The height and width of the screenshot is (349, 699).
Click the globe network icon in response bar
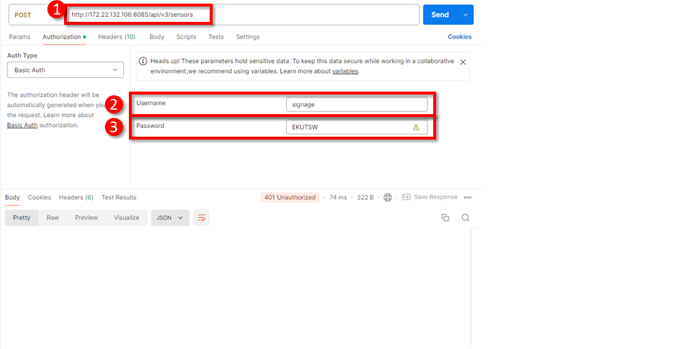pos(388,197)
